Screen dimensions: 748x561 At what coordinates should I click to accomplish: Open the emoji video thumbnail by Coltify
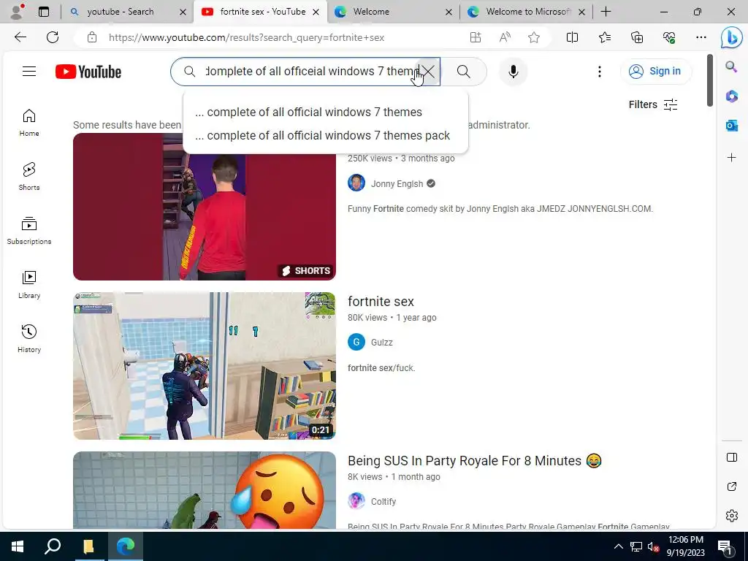[205, 490]
